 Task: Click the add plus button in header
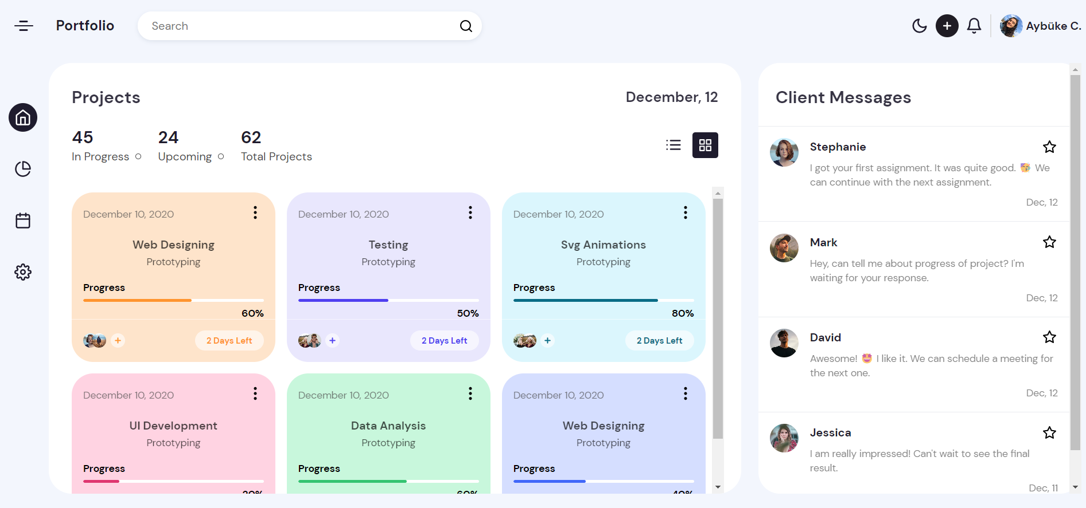click(947, 26)
